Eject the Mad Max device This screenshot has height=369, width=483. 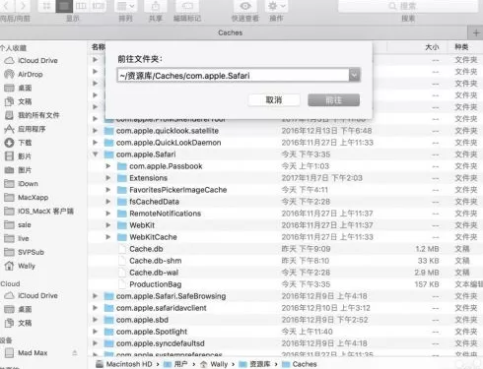[x=75, y=353]
